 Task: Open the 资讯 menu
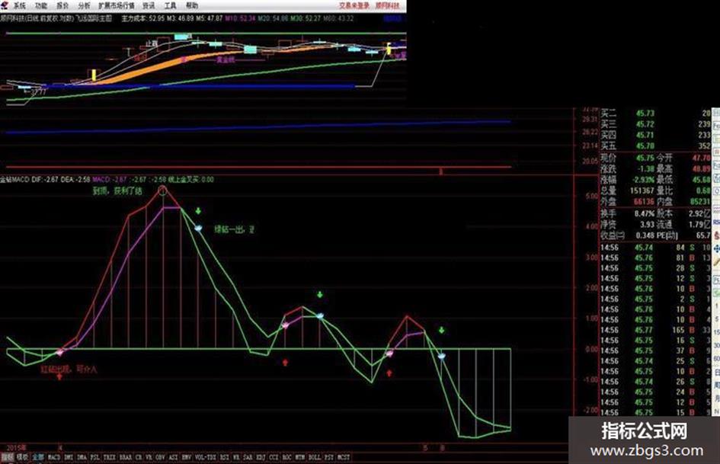tap(149, 5)
